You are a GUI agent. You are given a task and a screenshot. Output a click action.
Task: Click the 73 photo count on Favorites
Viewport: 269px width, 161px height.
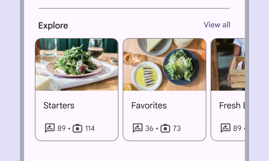click(177, 129)
